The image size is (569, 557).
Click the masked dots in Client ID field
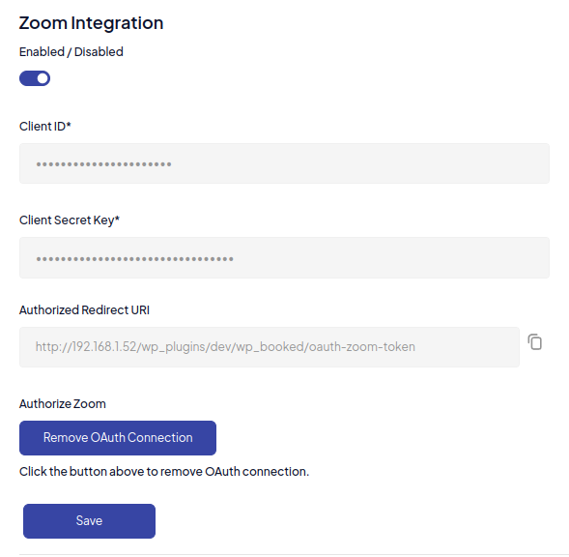103,164
